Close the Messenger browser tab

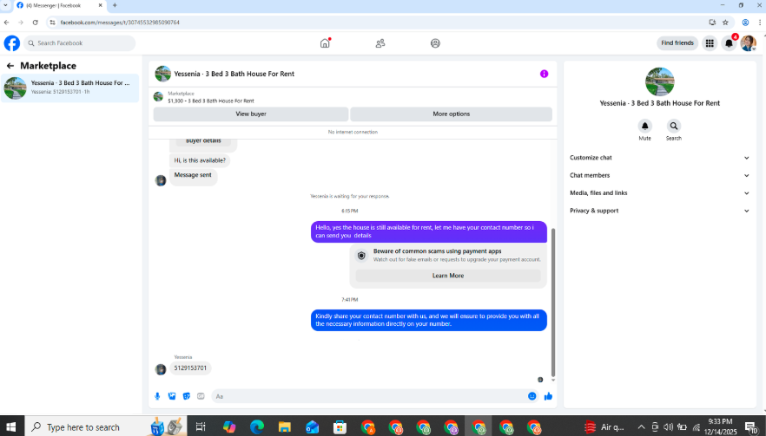(x=101, y=5)
